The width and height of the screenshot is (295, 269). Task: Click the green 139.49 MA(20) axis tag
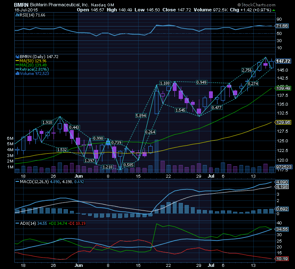283,88
